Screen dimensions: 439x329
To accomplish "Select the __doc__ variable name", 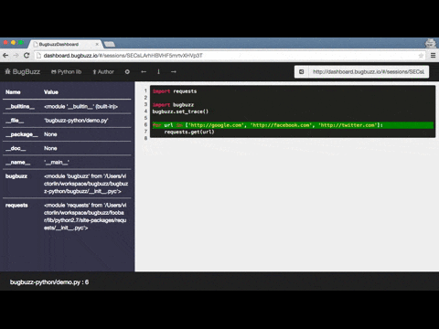I will [16, 148].
